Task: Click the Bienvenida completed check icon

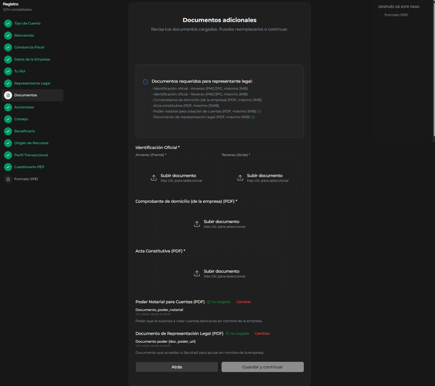Action: [8, 35]
